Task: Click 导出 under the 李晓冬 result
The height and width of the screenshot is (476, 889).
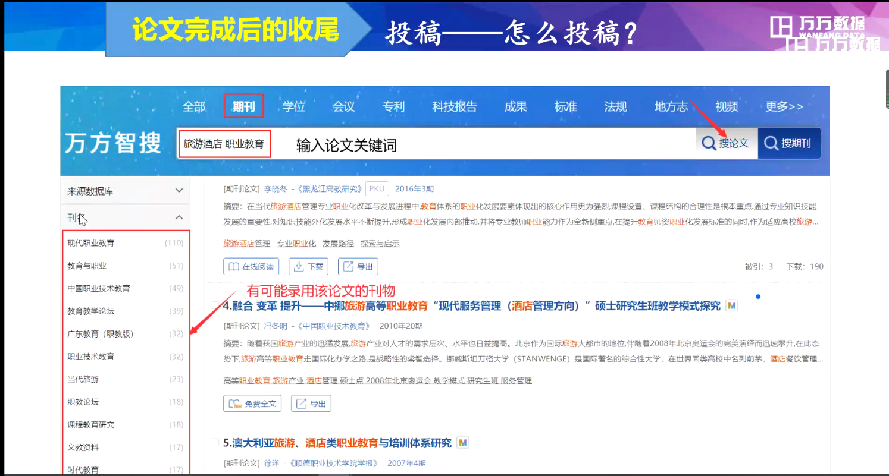Action: 358,266
